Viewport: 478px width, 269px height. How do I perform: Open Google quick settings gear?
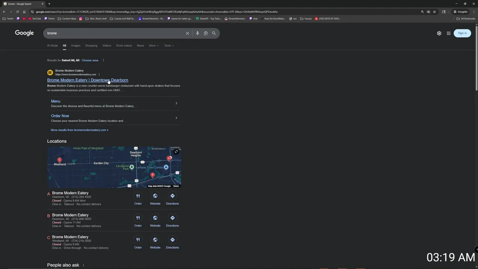[439, 33]
